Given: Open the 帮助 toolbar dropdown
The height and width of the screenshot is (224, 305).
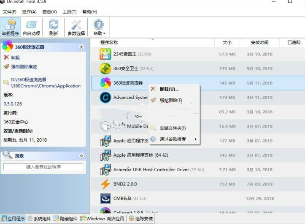Looking at the screenshot, I should [99, 27].
